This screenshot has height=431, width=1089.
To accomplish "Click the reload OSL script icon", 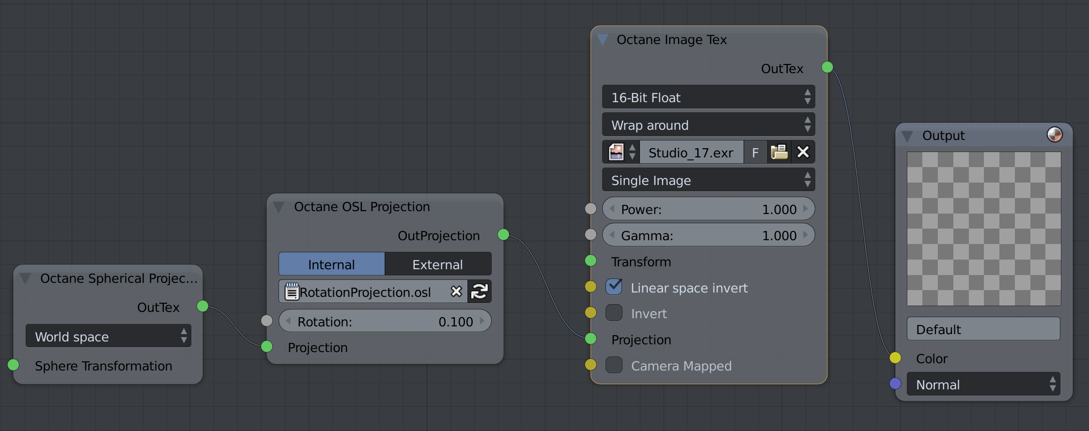I will tap(480, 292).
